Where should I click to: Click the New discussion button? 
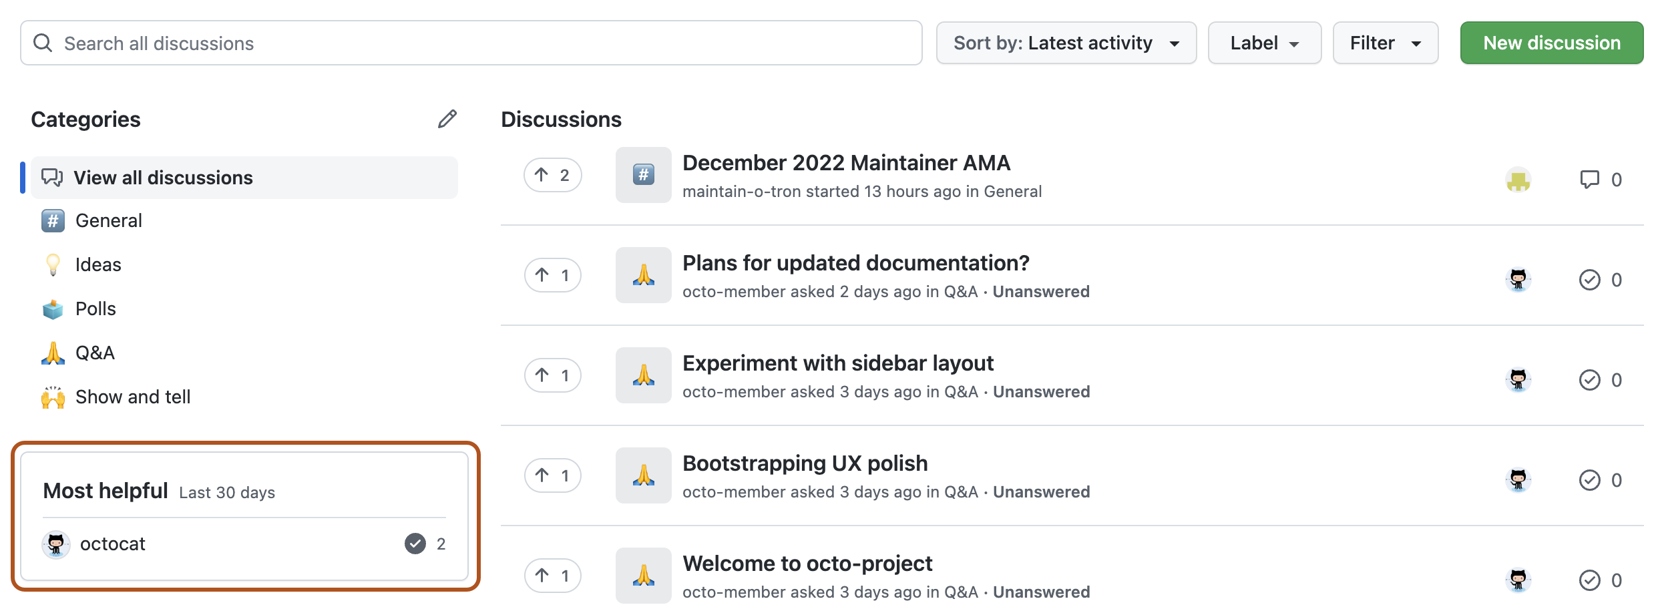point(1551,42)
